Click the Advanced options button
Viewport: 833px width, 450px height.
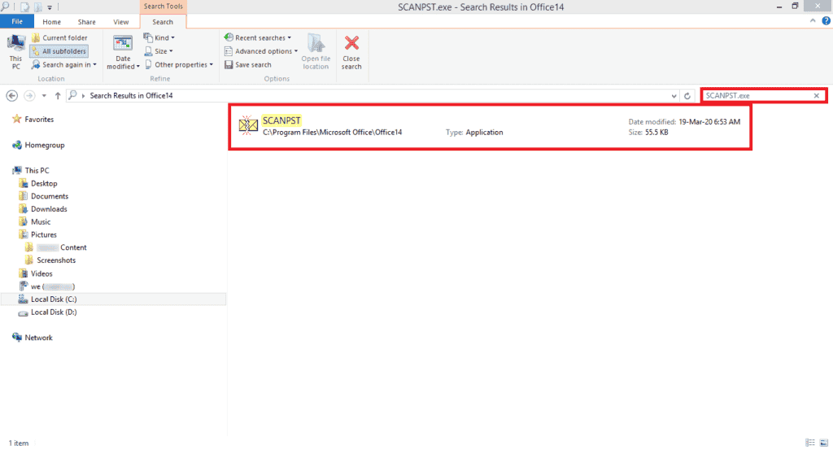tap(261, 51)
